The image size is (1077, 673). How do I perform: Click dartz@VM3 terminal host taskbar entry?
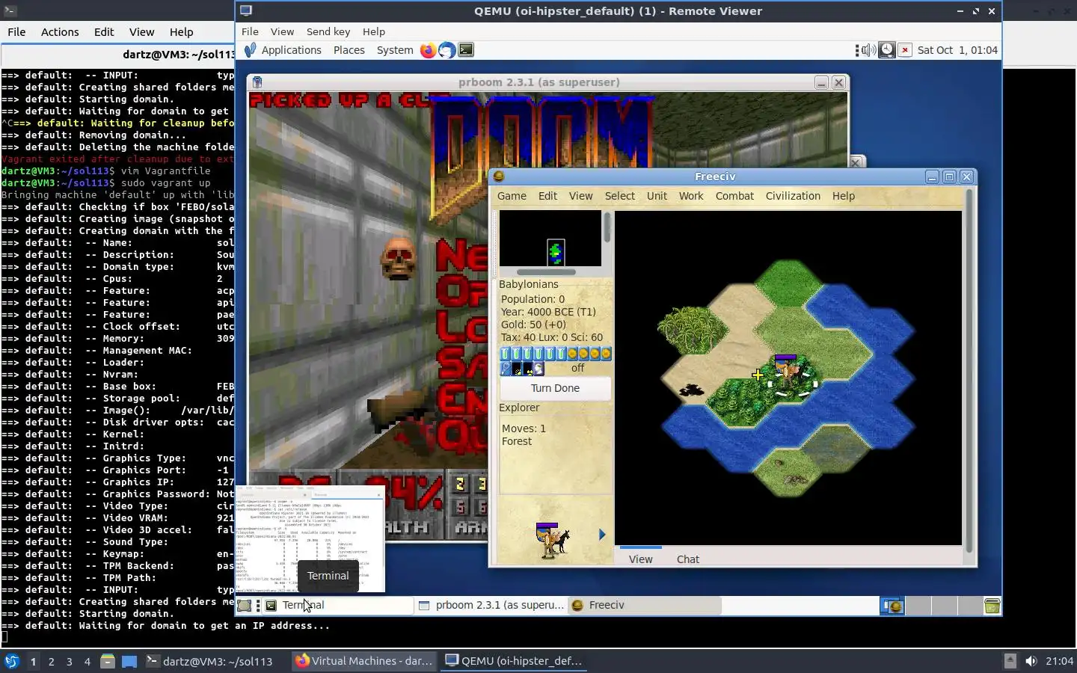pyautogui.click(x=209, y=661)
